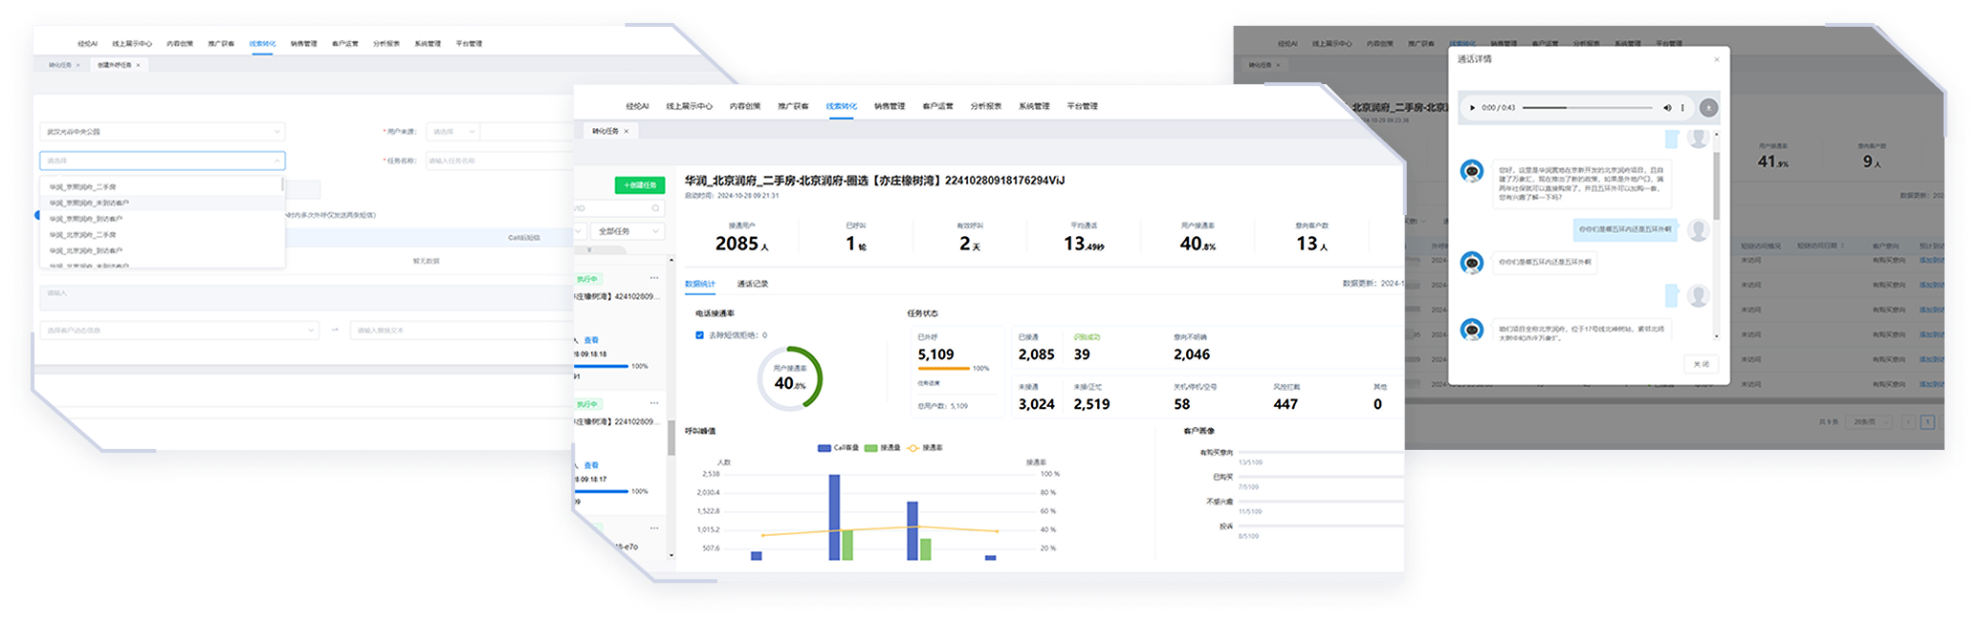The image size is (1978, 622).
Task: Open audio player three-dot options menu
Action: pos(1682,108)
